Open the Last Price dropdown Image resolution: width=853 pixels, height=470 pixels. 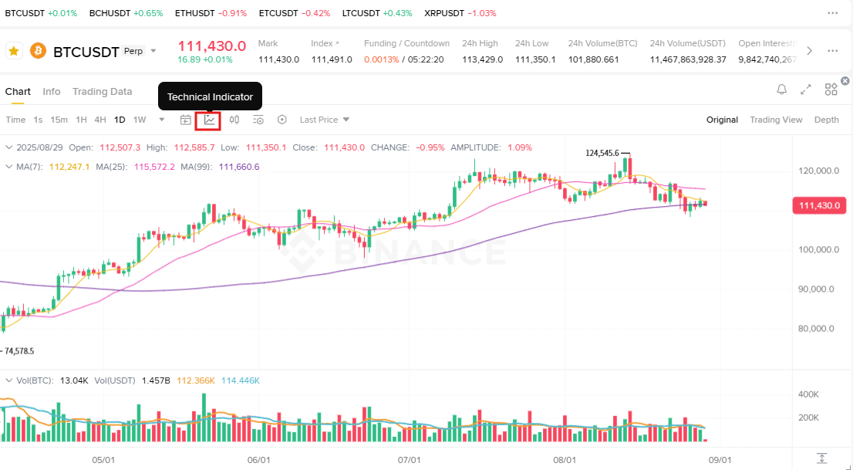(x=325, y=120)
